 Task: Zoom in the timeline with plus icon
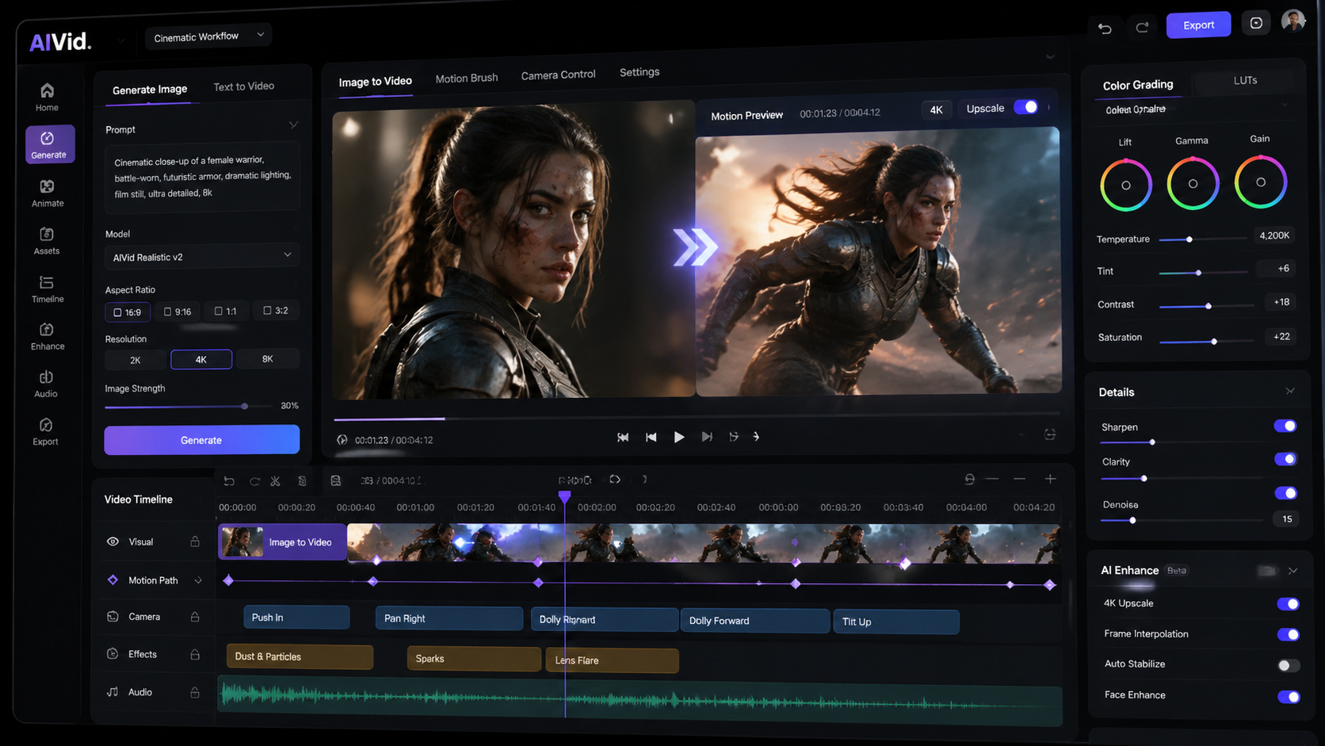[1050, 479]
